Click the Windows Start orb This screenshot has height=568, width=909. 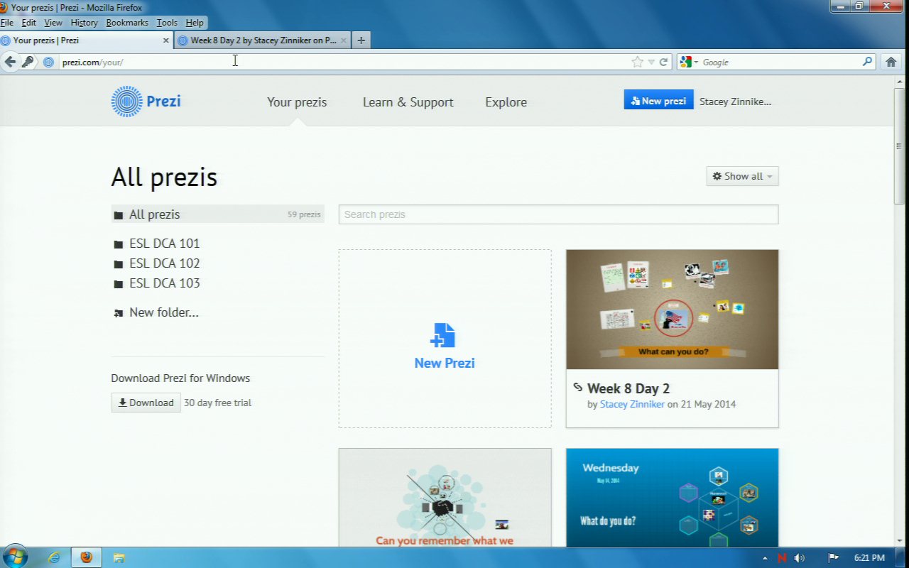coord(15,557)
